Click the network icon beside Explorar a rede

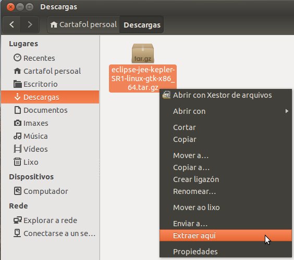[17, 220]
